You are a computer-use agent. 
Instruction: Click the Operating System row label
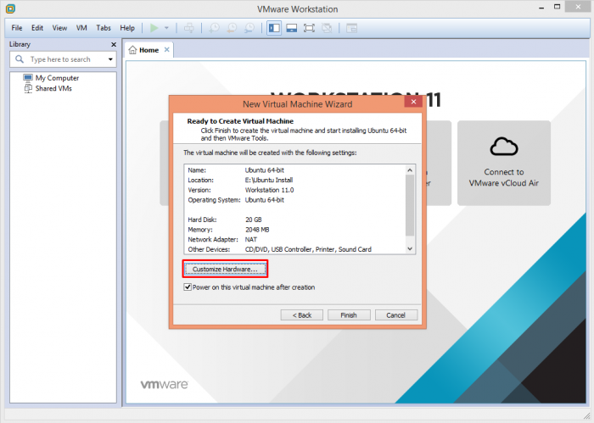(x=214, y=200)
